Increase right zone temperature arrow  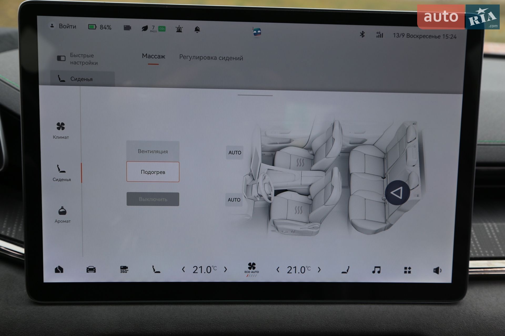pos(319,270)
